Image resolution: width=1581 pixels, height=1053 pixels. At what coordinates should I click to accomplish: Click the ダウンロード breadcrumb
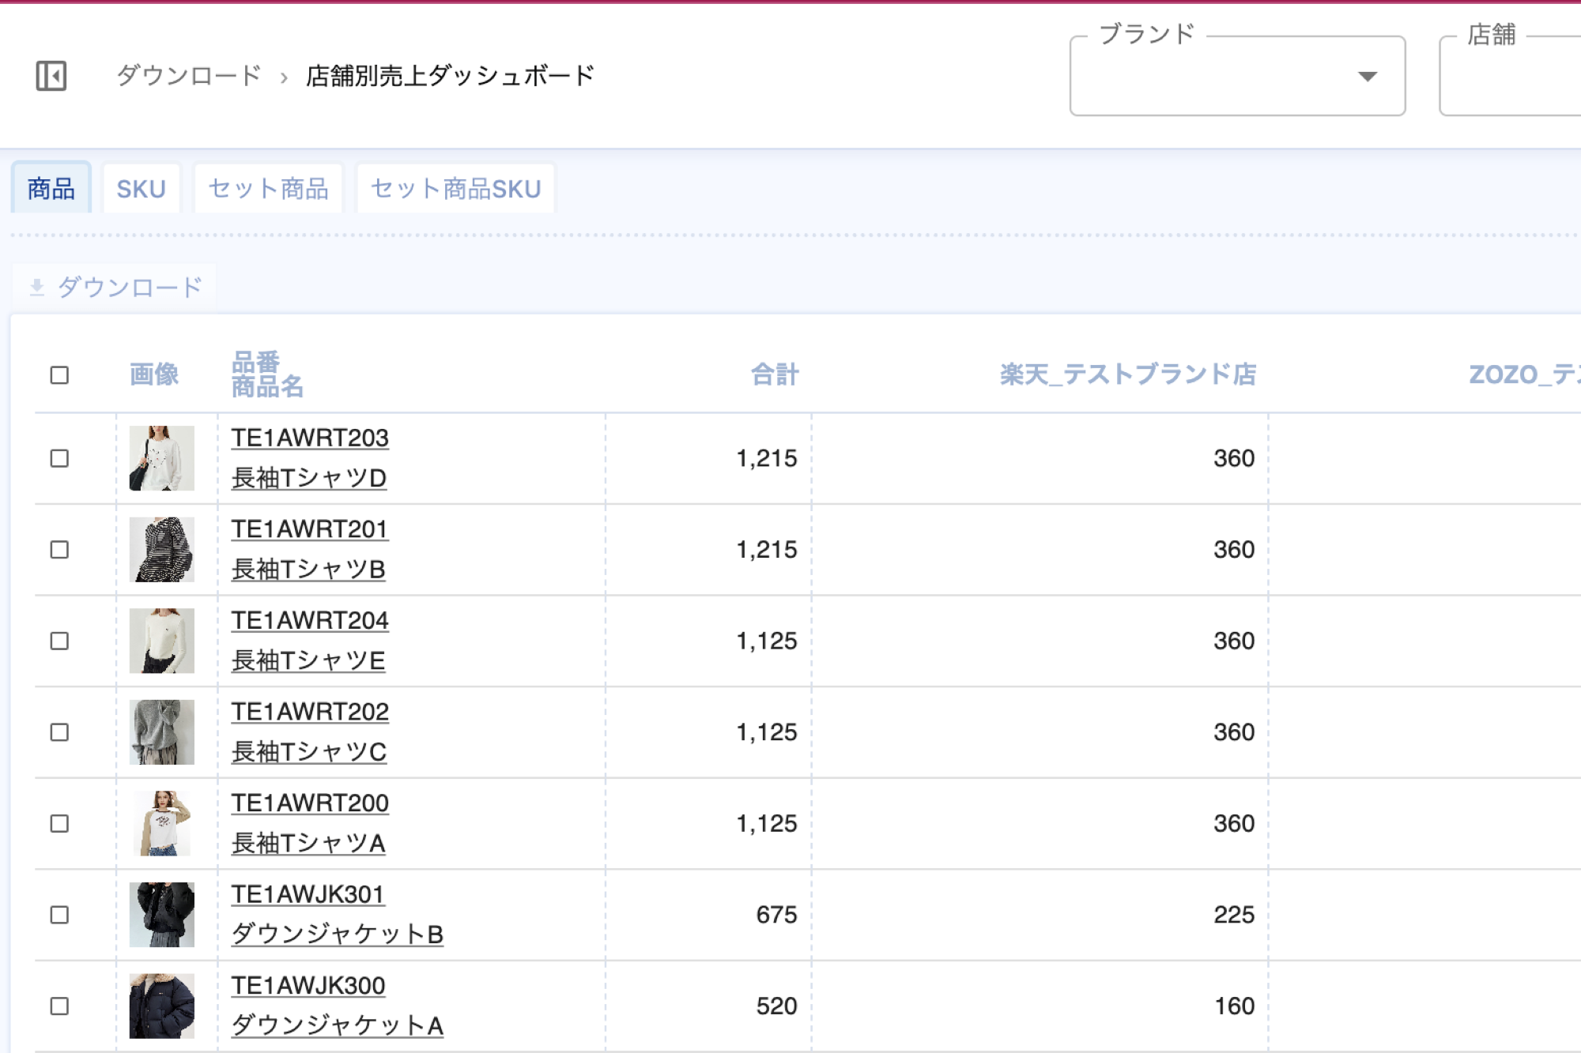188,76
